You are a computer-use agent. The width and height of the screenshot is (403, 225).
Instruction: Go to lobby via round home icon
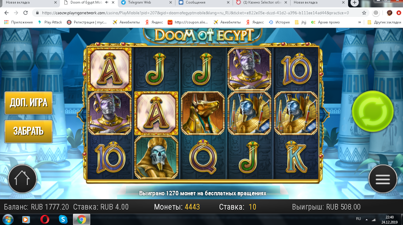tap(22, 179)
